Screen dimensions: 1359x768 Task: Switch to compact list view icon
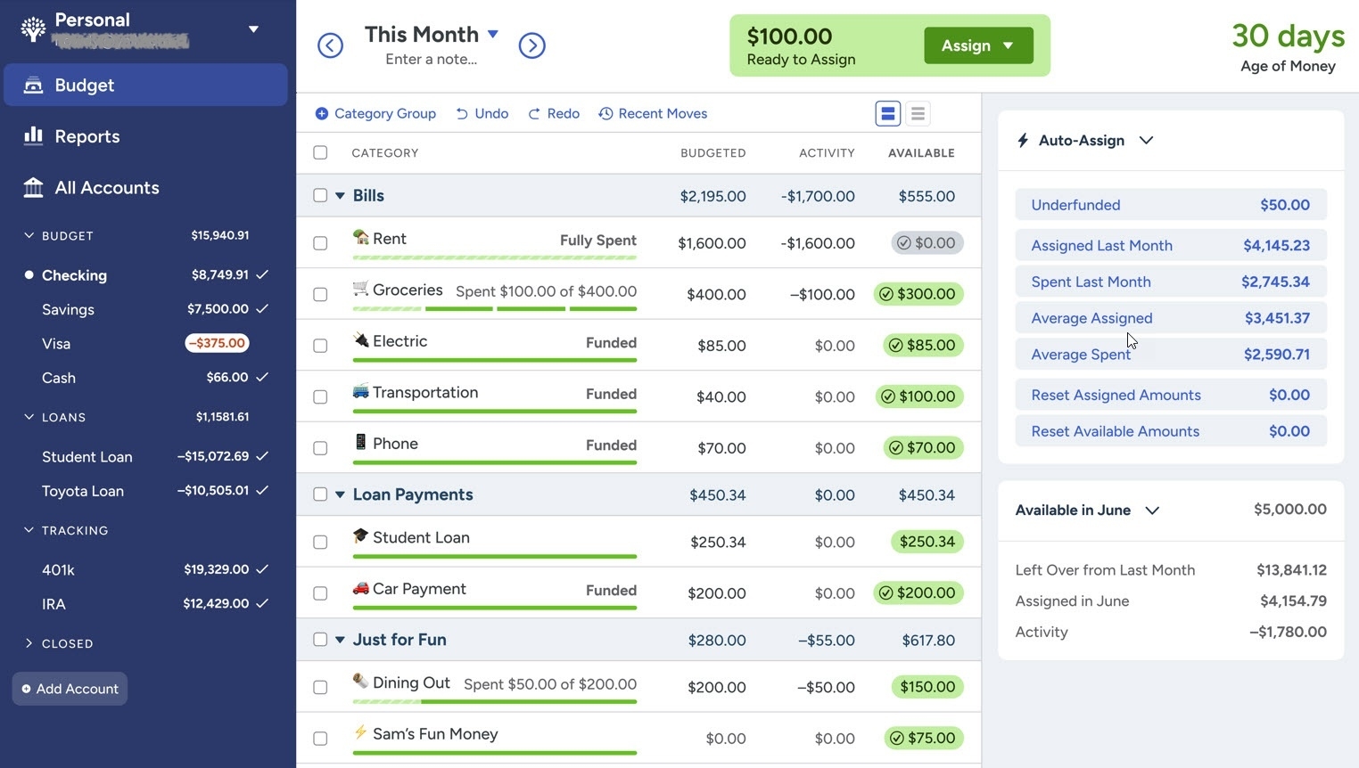(918, 113)
